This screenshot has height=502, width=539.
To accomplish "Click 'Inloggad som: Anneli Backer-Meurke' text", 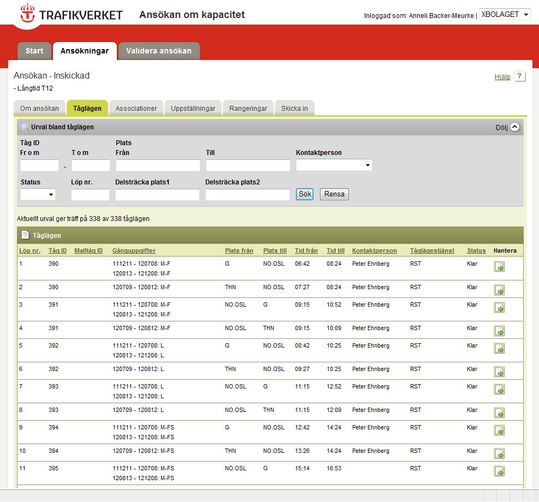I will 419,16.
